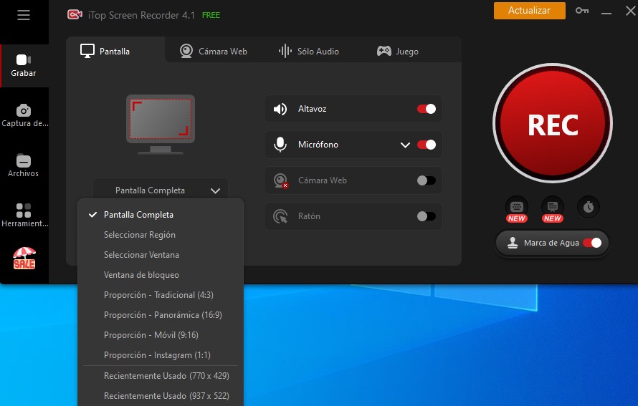The width and height of the screenshot is (638, 406).
Task: Open the Herramientas sidebar section
Action: pos(24,216)
